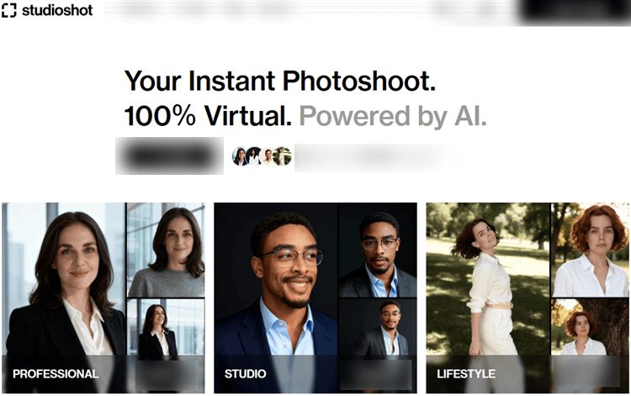The image size is (631, 396).
Task: Select thumbnail of man in gray suit jacket
Action: coord(378,250)
